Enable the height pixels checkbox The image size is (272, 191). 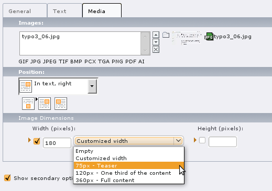click(202, 140)
